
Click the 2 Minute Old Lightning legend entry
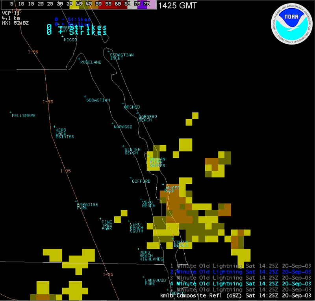click(x=240, y=272)
